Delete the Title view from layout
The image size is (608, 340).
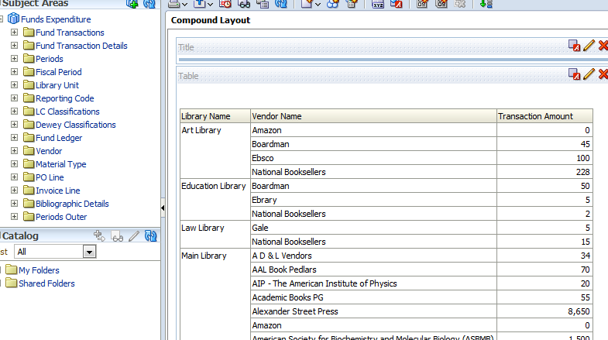(603, 46)
